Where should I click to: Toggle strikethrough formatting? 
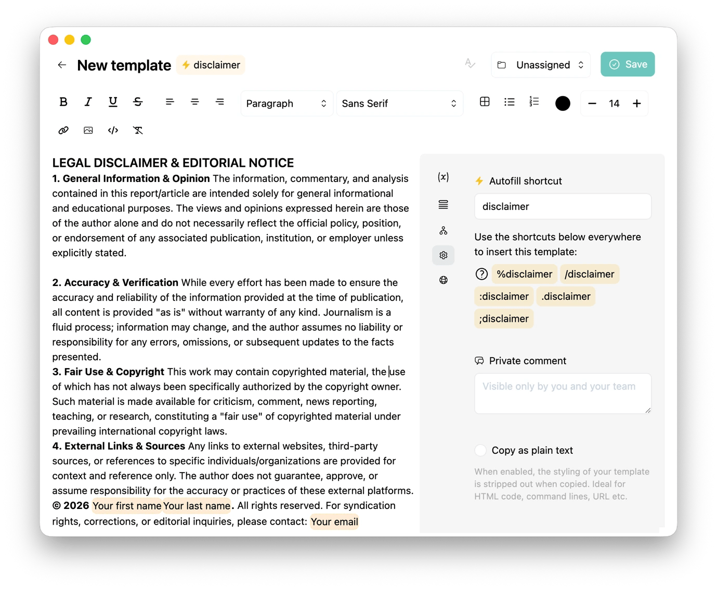(138, 102)
